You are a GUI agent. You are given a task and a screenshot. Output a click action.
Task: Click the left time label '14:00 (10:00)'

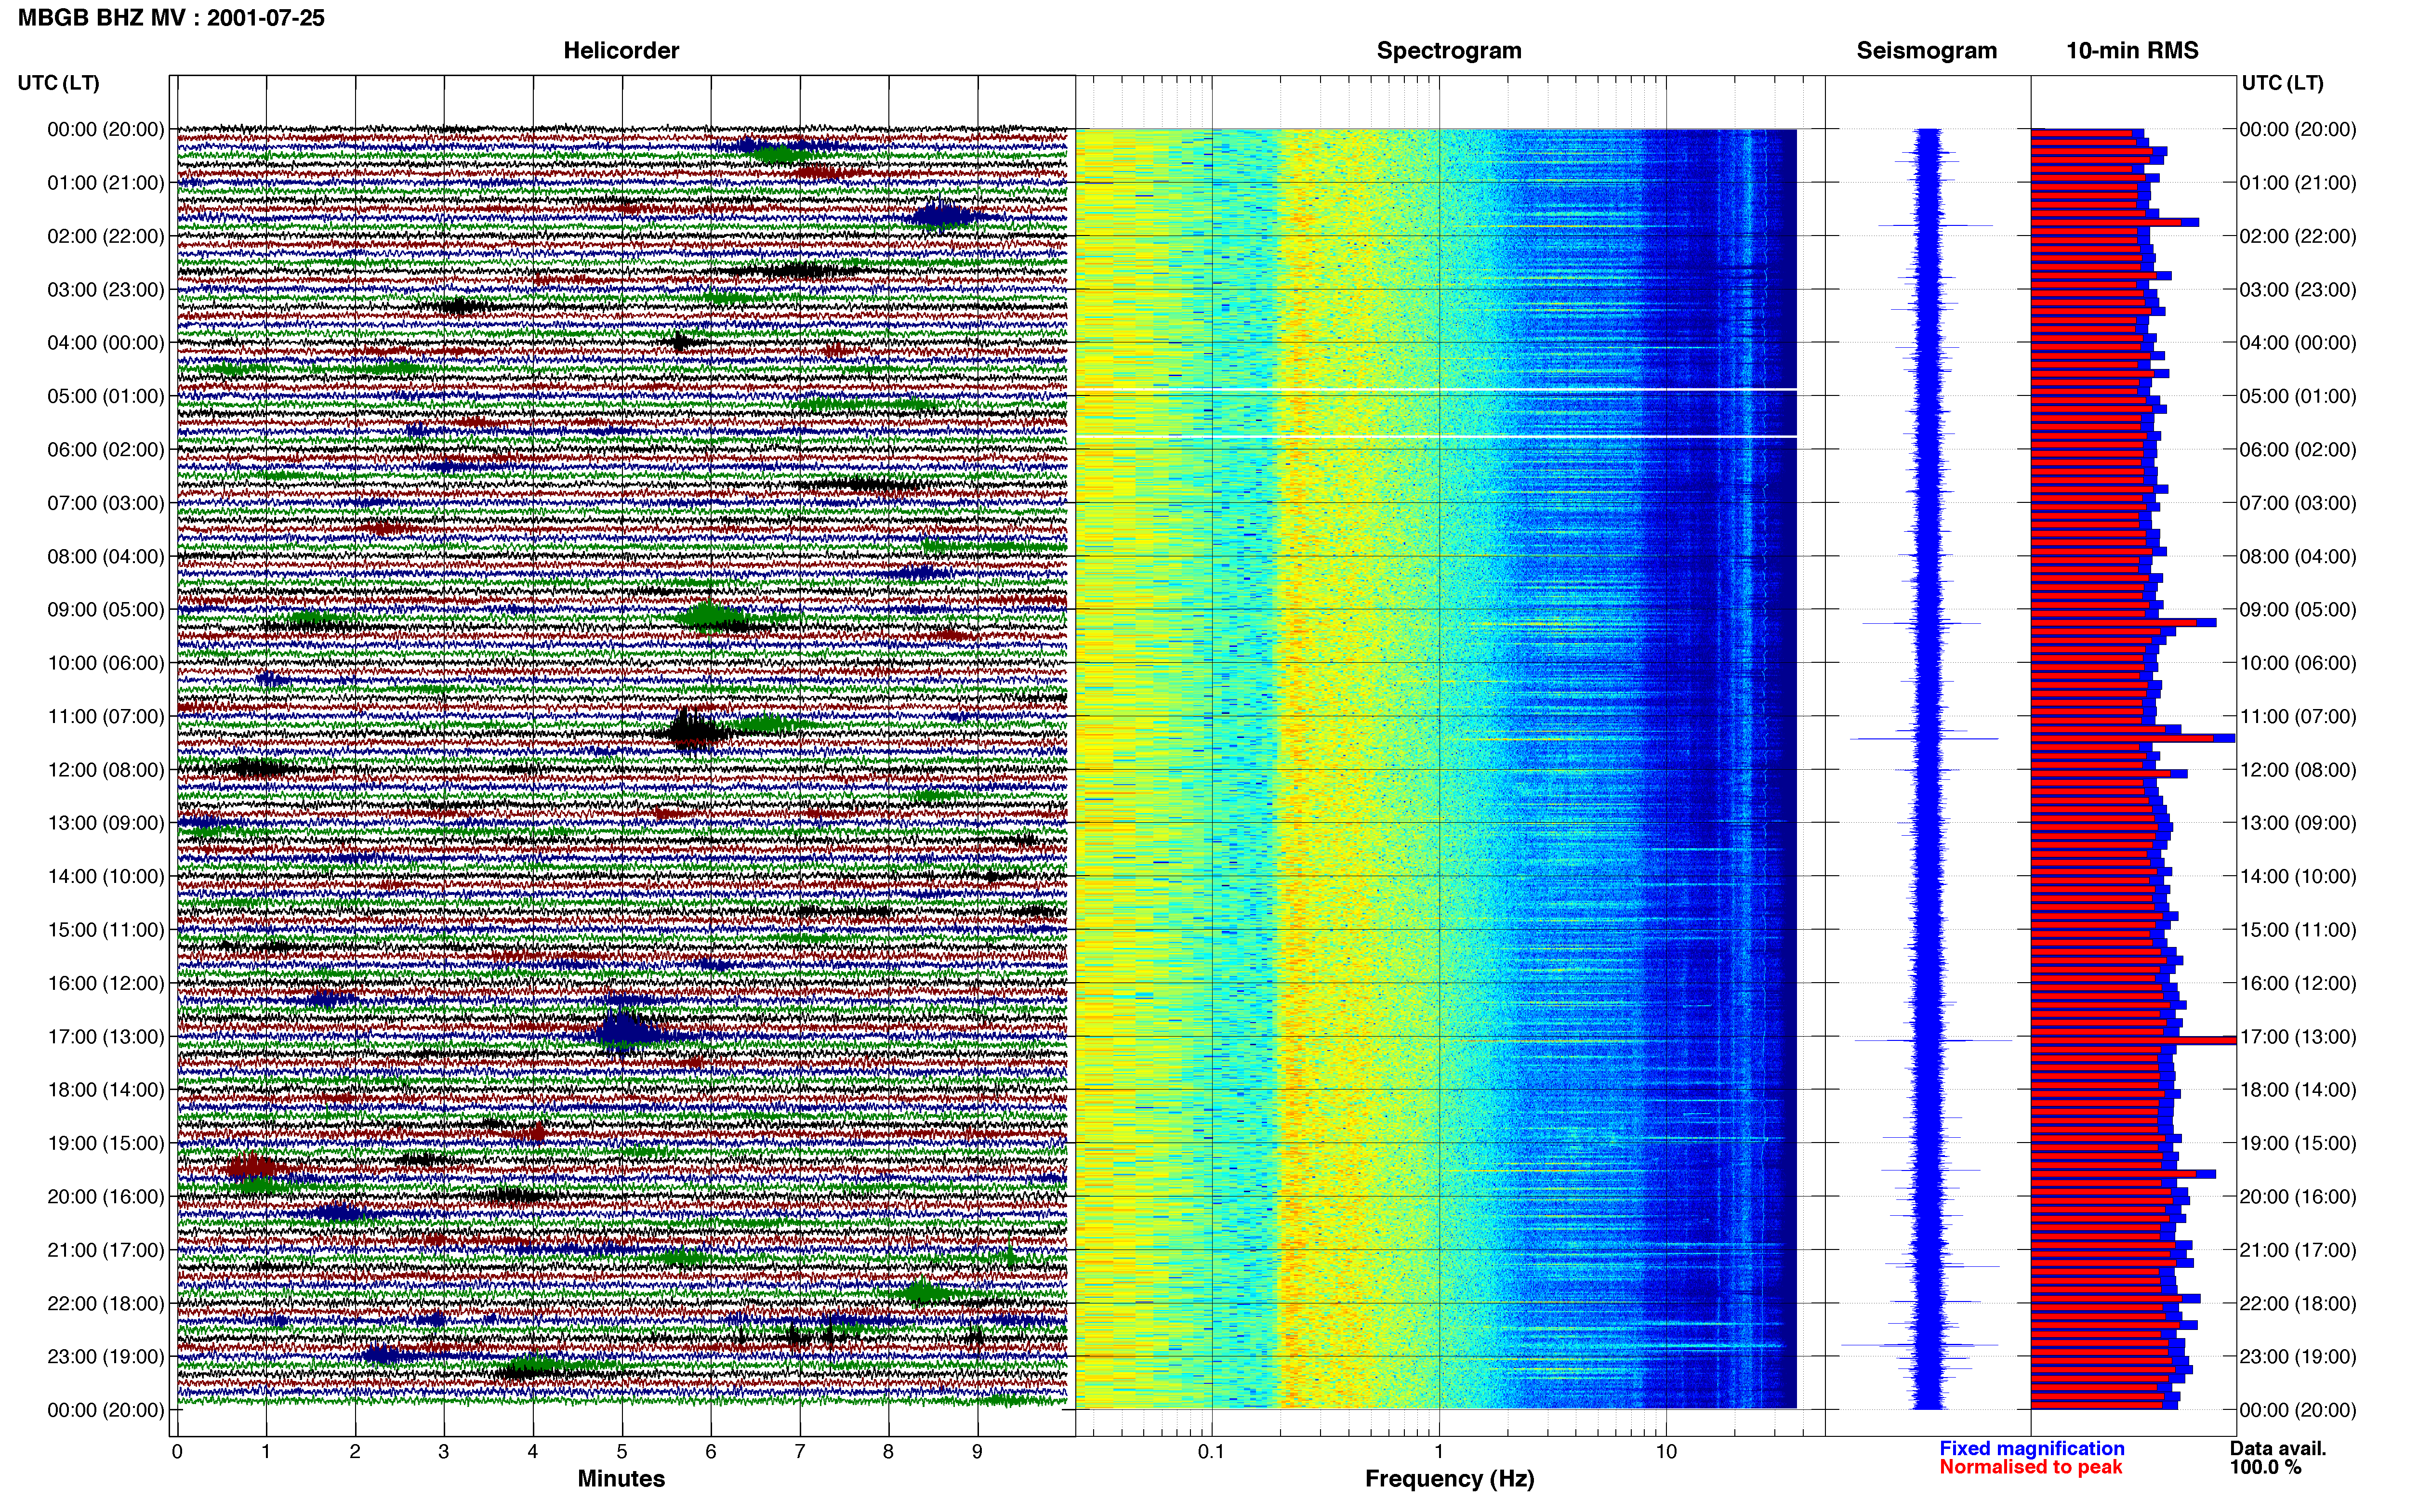tap(106, 877)
